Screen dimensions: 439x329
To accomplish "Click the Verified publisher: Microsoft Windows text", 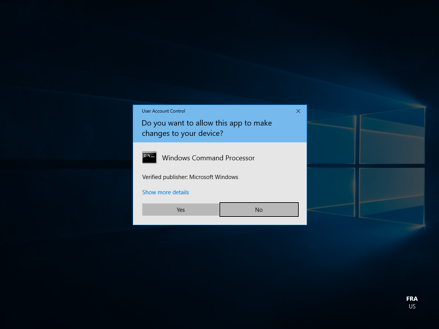I will pyautogui.click(x=190, y=177).
